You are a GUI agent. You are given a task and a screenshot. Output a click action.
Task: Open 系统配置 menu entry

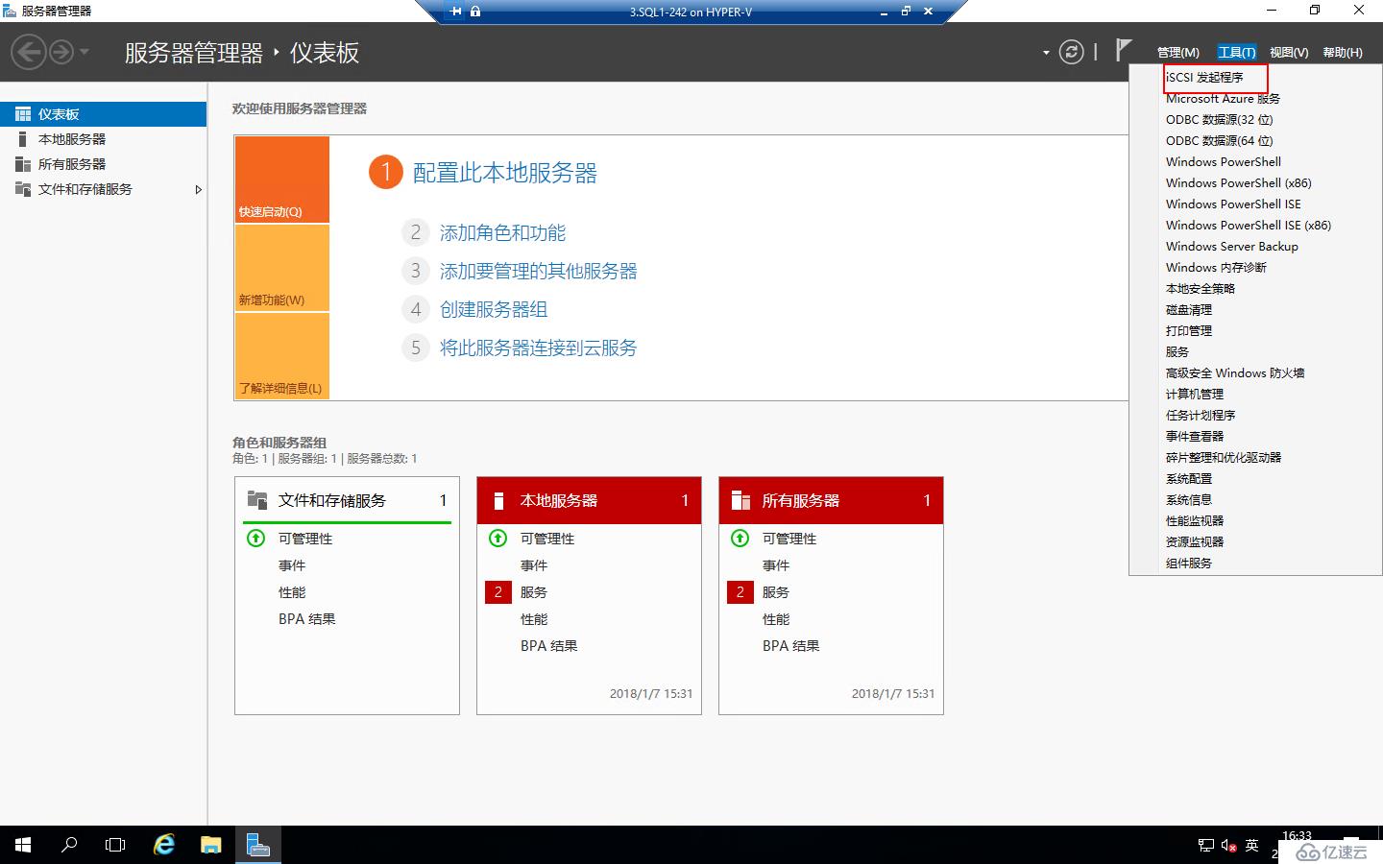click(1189, 478)
